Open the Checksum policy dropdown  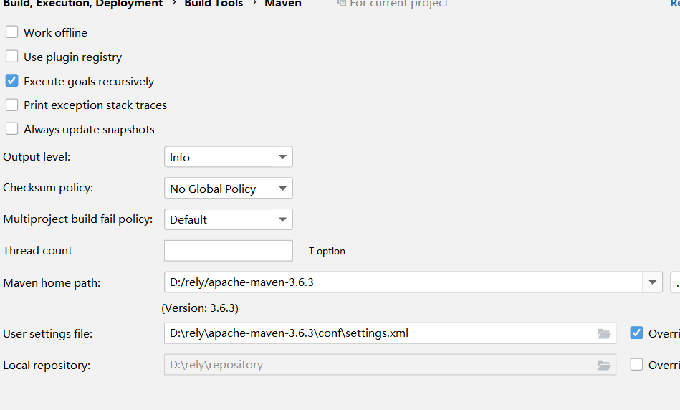pos(229,188)
